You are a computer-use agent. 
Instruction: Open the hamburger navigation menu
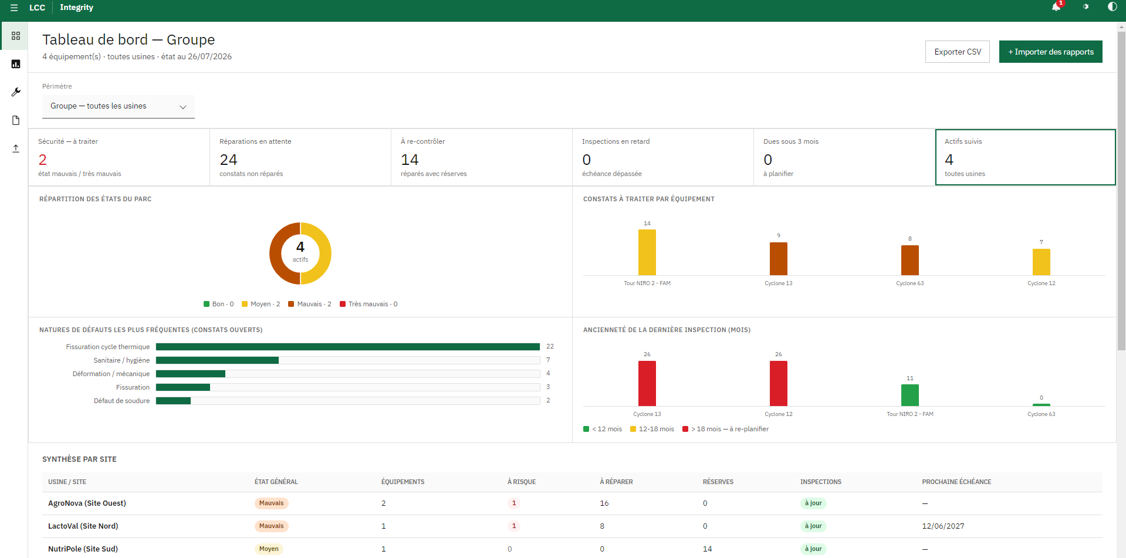(x=14, y=8)
